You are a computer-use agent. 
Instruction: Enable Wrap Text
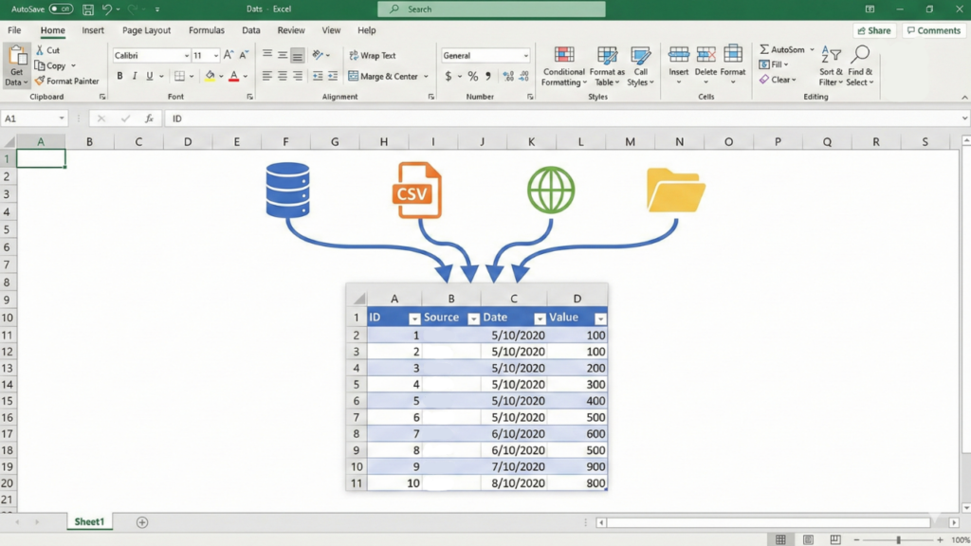[x=377, y=55]
